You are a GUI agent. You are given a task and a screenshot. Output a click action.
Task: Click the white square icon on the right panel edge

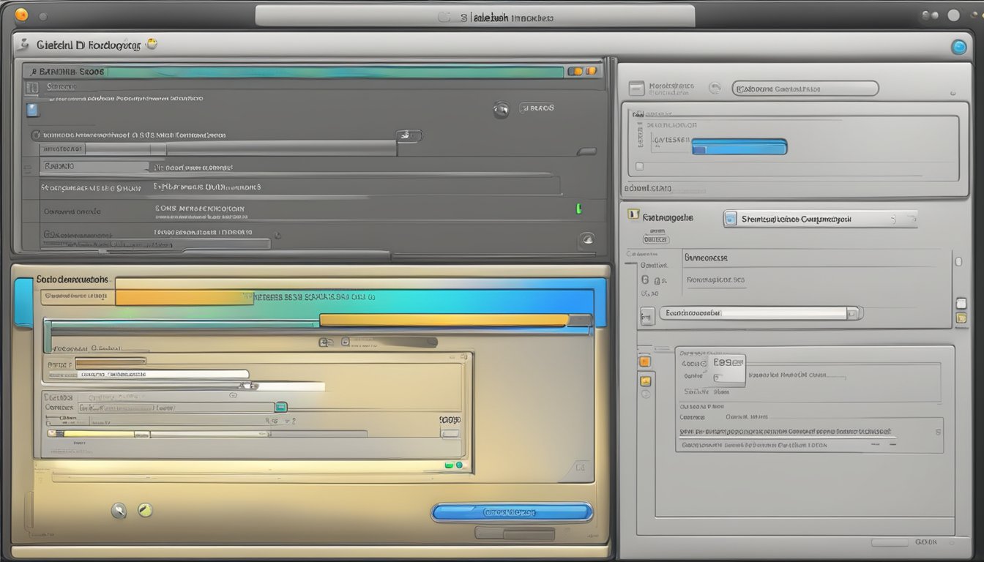pos(961,303)
